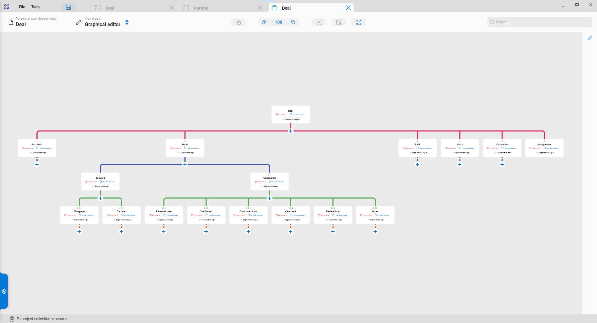The height and width of the screenshot is (323, 597).
Task: Click the copy diagram icon
Action: pos(238,22)
